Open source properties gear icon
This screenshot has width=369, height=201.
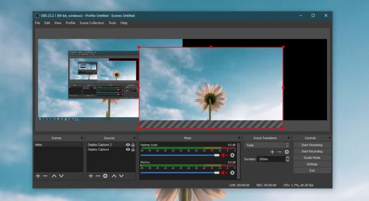pos(105,176)
